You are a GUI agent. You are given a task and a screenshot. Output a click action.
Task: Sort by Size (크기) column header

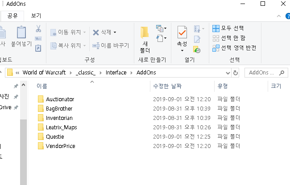(x=276, y=86)
